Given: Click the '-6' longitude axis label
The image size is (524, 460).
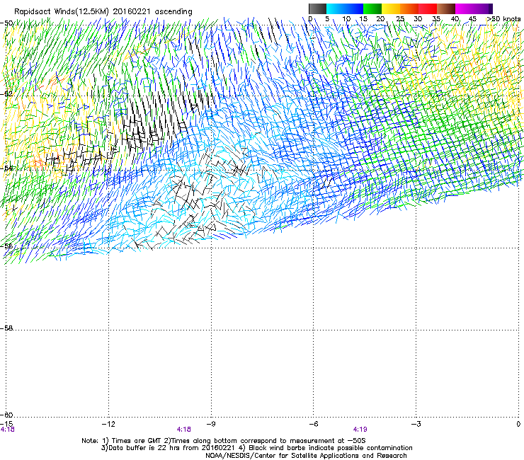Looking at the screenshot, I should pyautogui.click(x=313, y=424).
